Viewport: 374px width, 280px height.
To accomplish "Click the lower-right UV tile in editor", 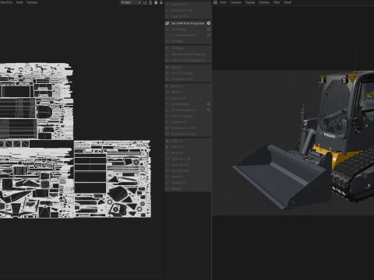I will [112, 179].
